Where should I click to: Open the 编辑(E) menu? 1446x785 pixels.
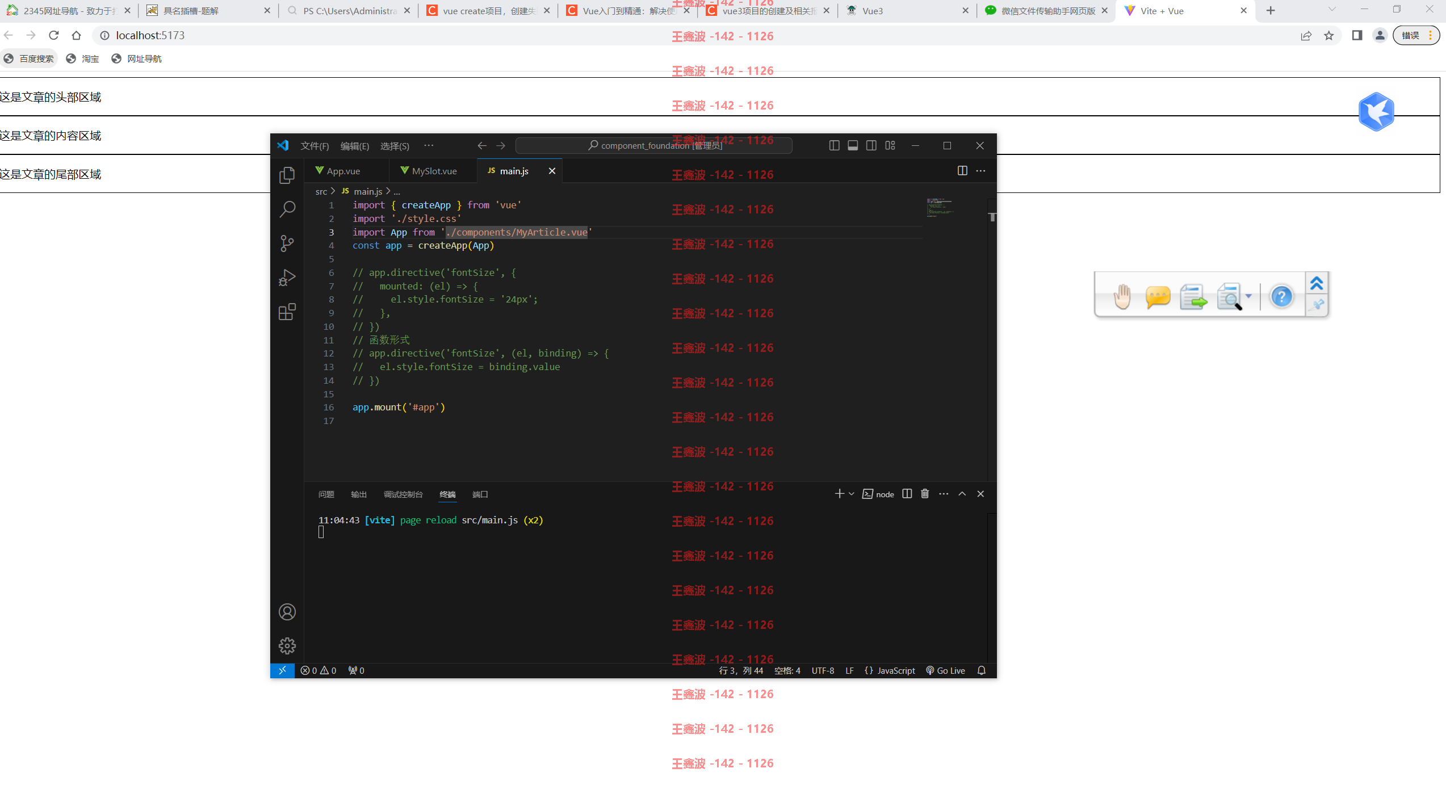click(355, 146)
